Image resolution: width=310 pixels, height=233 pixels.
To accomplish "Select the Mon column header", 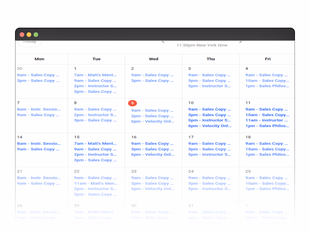I will 39,59.
